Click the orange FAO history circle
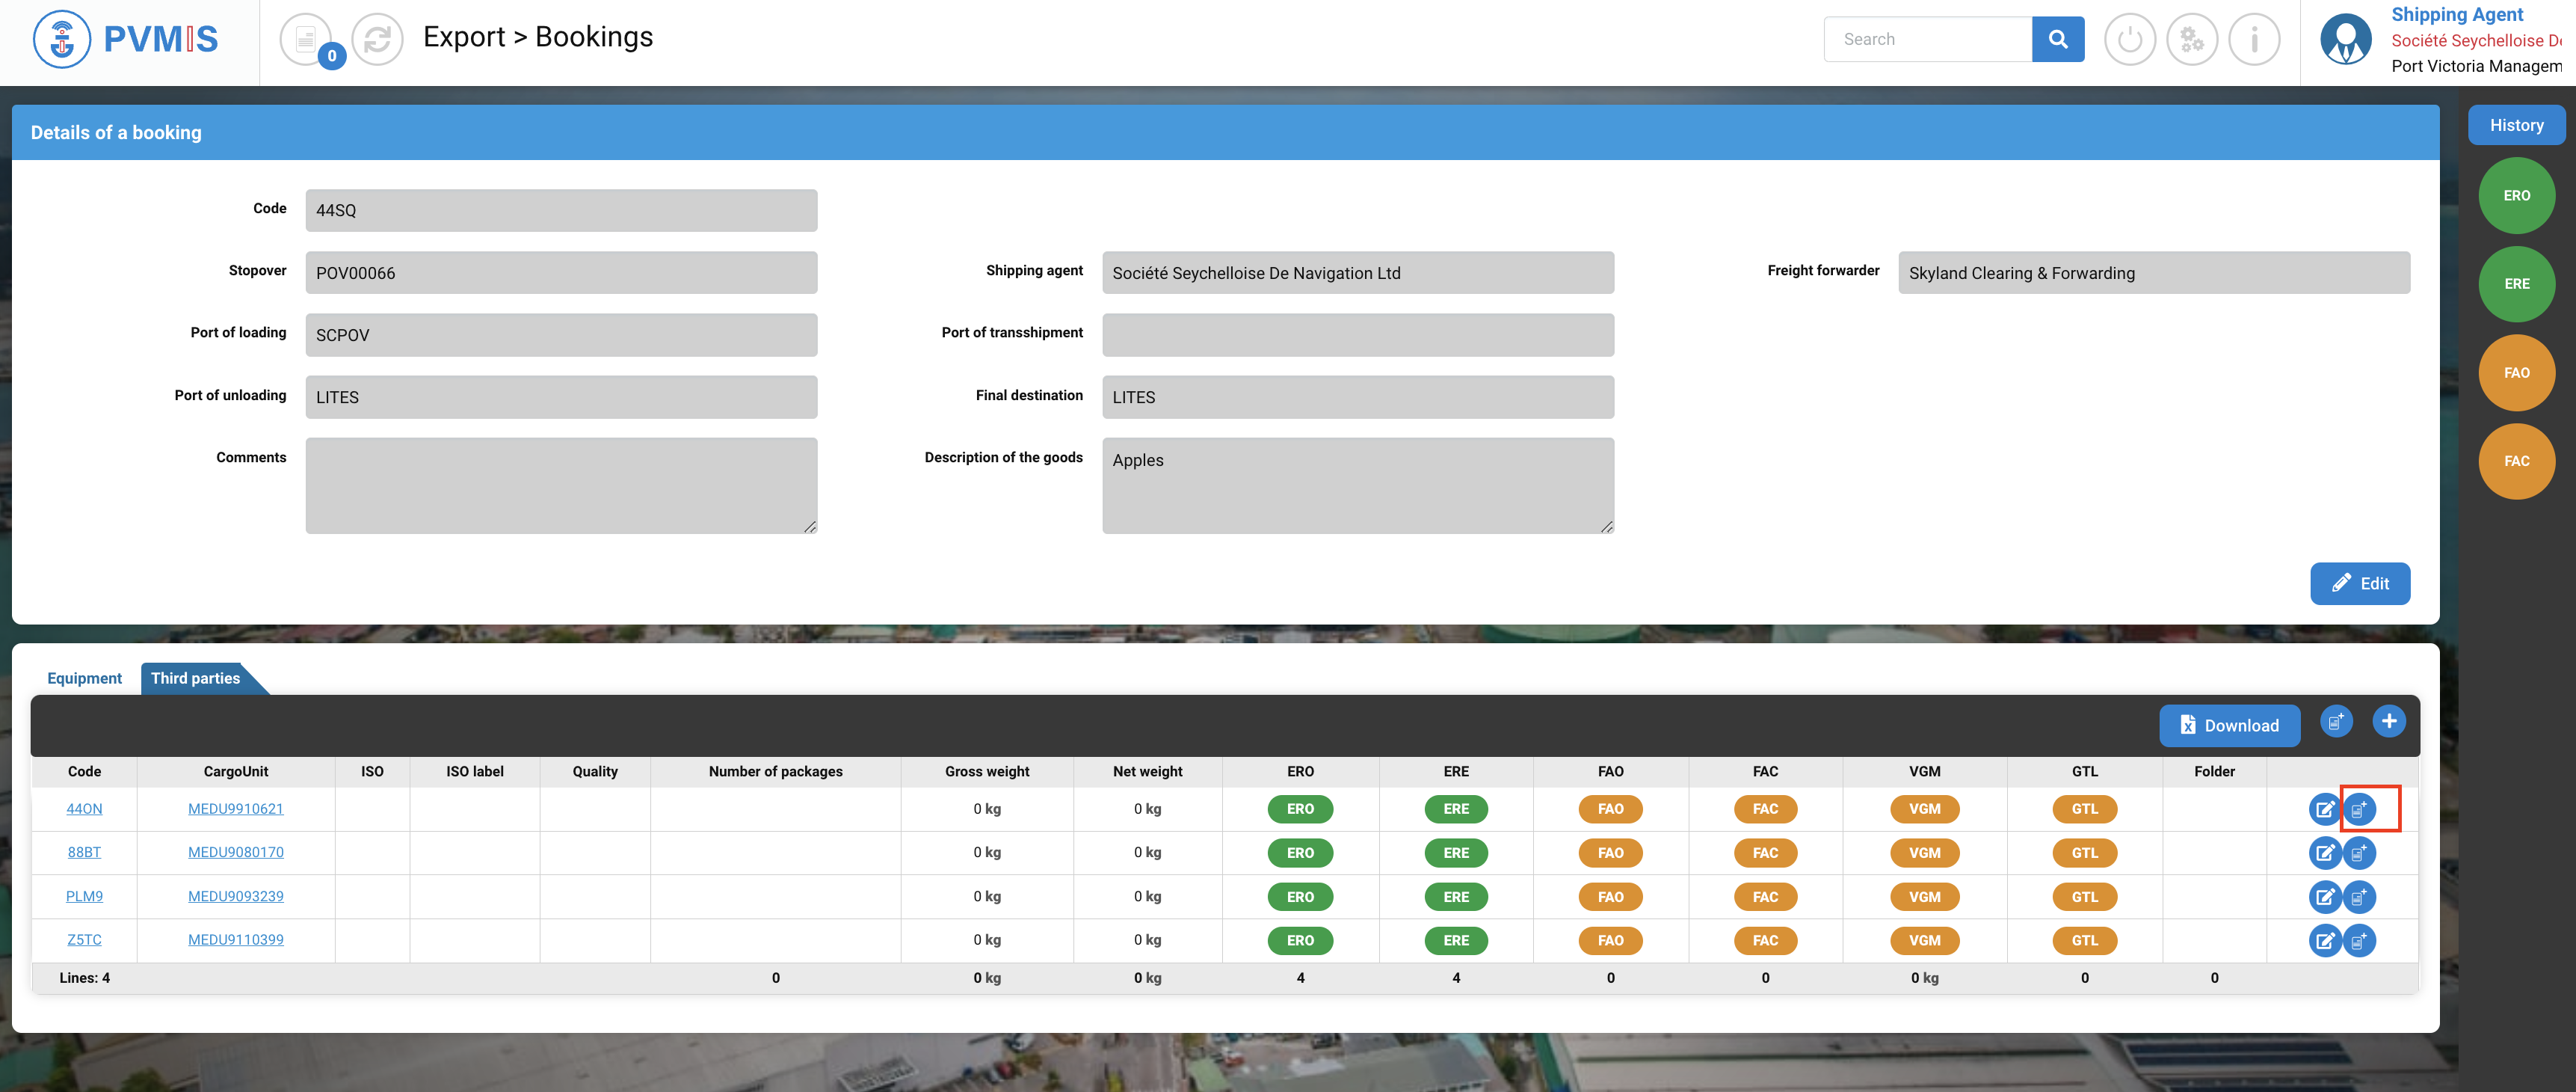2576x1092 pixels. tap(2515, 372)
